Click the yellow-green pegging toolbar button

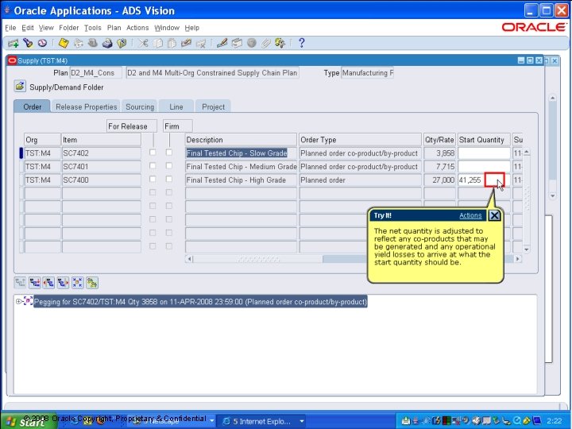click(x=92, y=283)
